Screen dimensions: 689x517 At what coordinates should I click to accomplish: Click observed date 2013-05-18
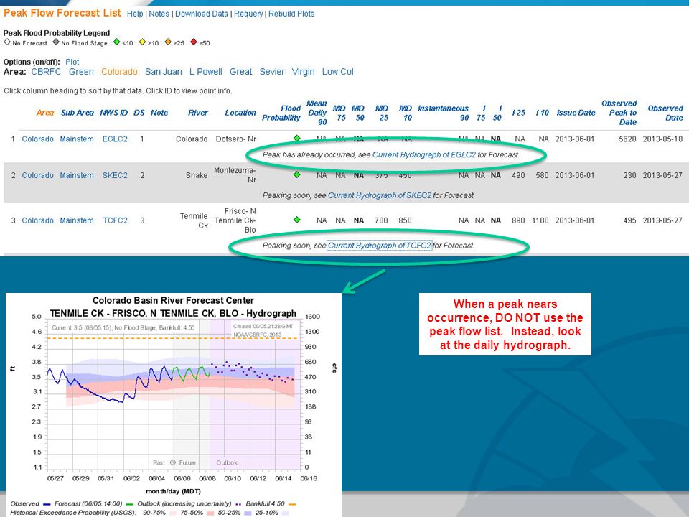point(662,139)
